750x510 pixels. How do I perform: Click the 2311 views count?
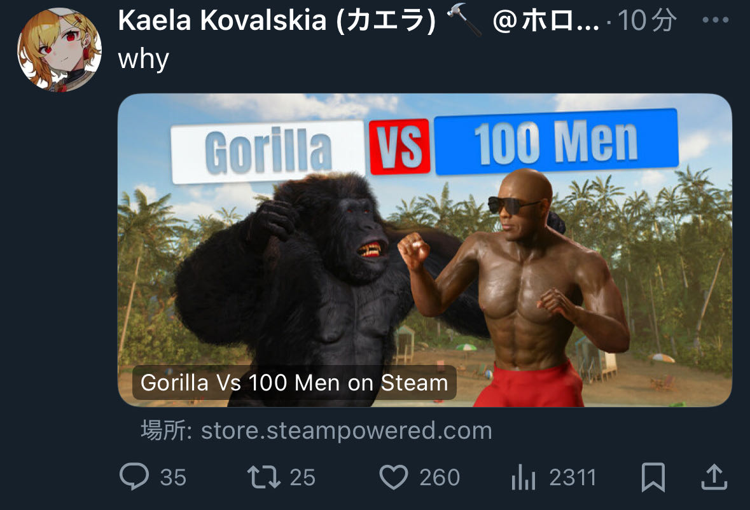pyautogui.click(x=573, y=478)
